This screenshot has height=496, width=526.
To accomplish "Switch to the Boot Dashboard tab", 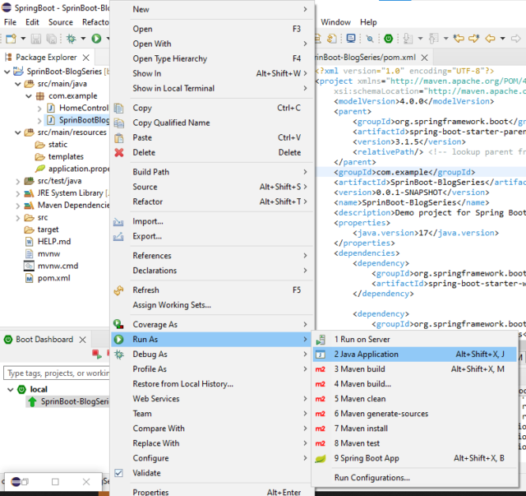I will [44, 340].
